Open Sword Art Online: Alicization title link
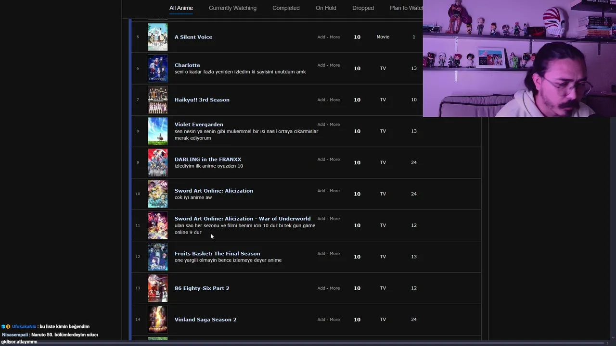 214,191
